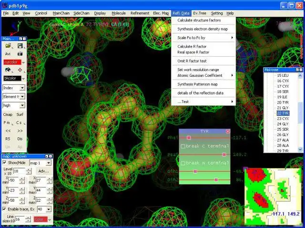Click the >> next residue button
Image resolution: width=305 pixels, height=228 pixels.
[x=20, y=130]
